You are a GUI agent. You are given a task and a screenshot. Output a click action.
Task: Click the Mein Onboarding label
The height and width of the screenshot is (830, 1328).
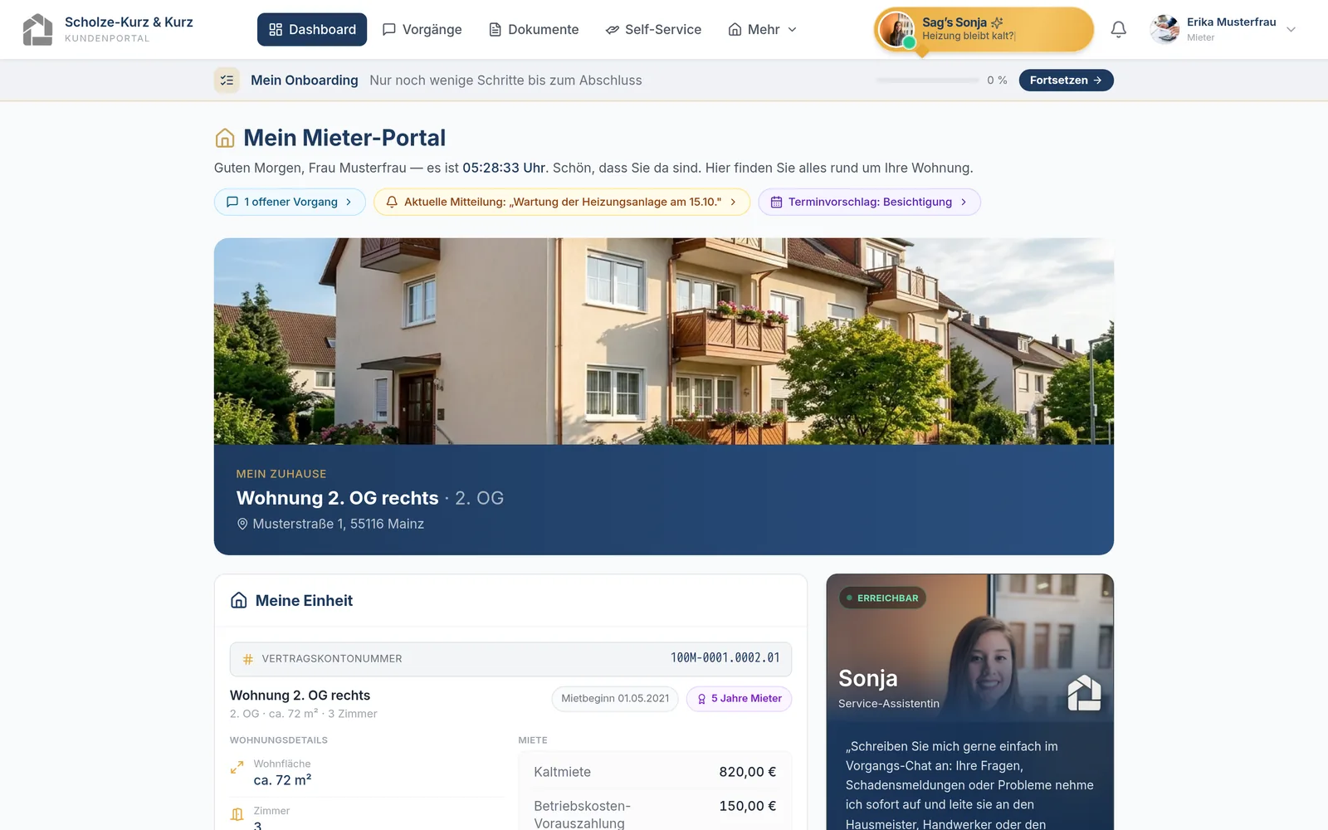(x=305, y=81)
